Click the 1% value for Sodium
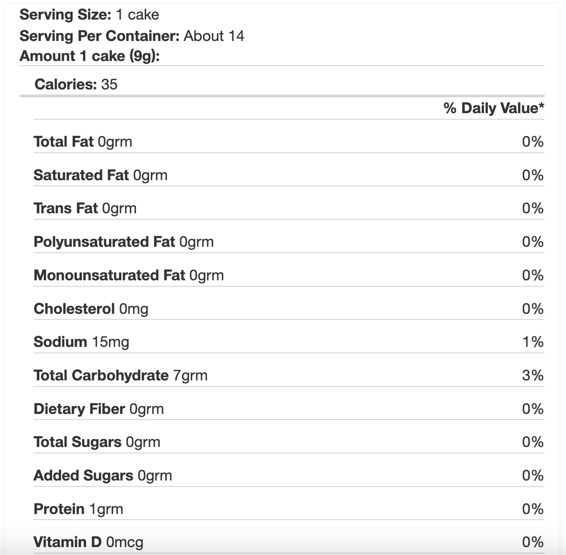Screen dimensions: 566x555 point(533,342)
